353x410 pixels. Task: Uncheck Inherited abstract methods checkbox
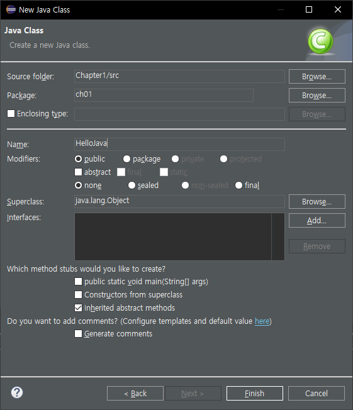(78, 307)
